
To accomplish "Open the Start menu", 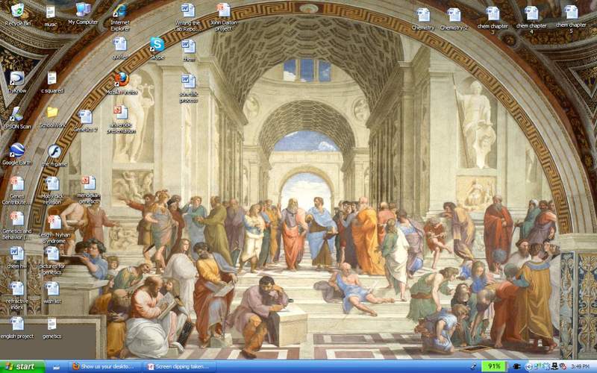I will coord(22,366).
